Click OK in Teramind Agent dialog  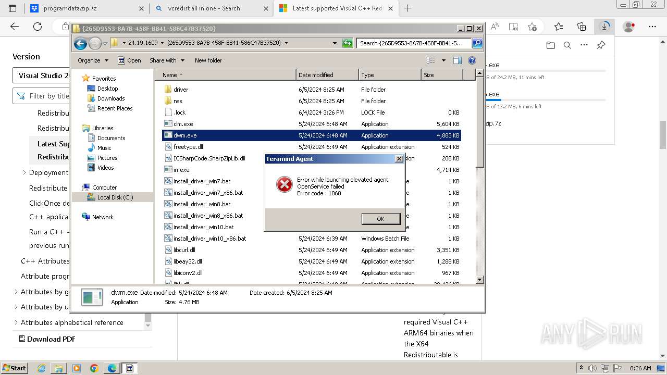380,219
